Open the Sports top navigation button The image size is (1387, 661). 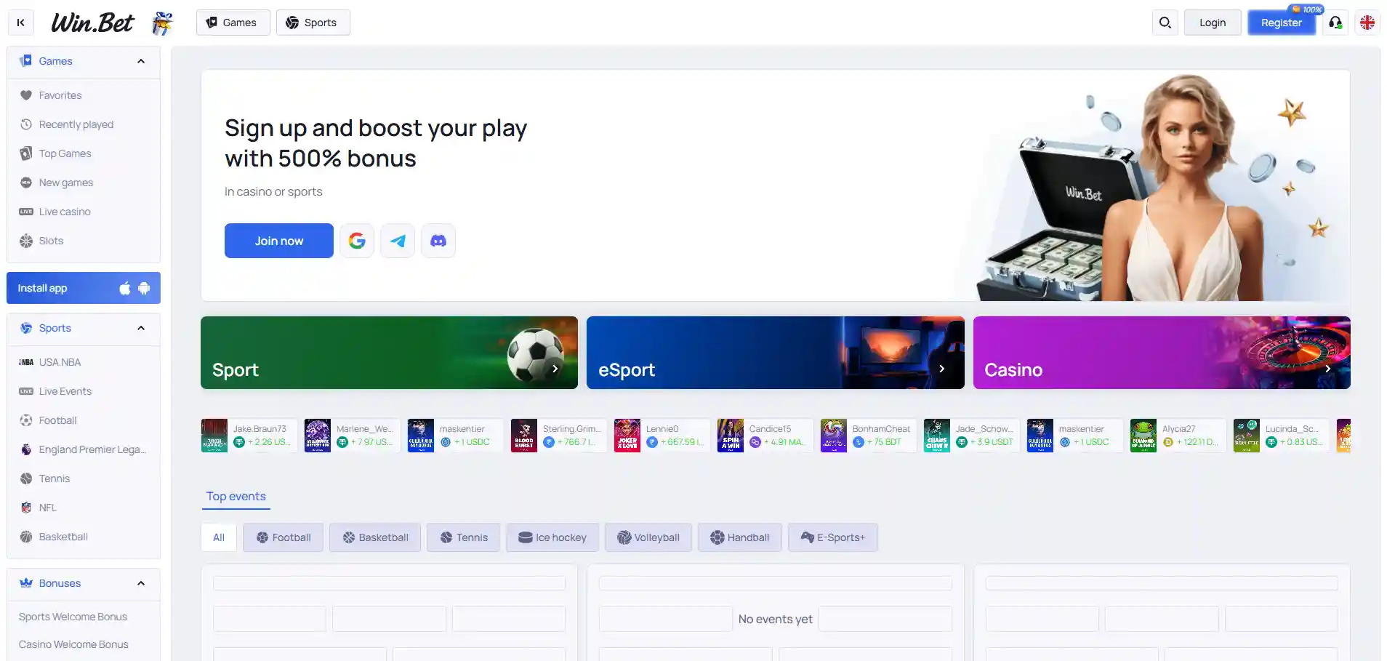(x=313, y=23)
